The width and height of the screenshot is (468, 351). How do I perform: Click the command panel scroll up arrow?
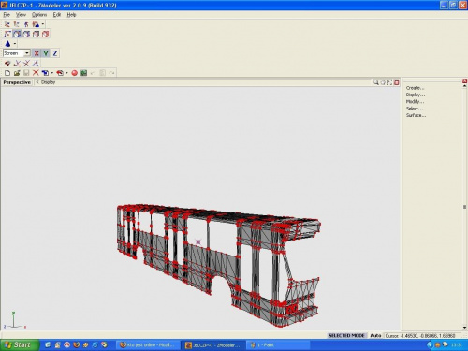[x=464, y=86]
